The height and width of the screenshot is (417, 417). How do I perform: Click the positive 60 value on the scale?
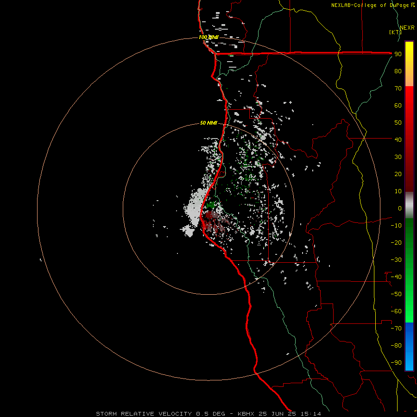point(398,105)
